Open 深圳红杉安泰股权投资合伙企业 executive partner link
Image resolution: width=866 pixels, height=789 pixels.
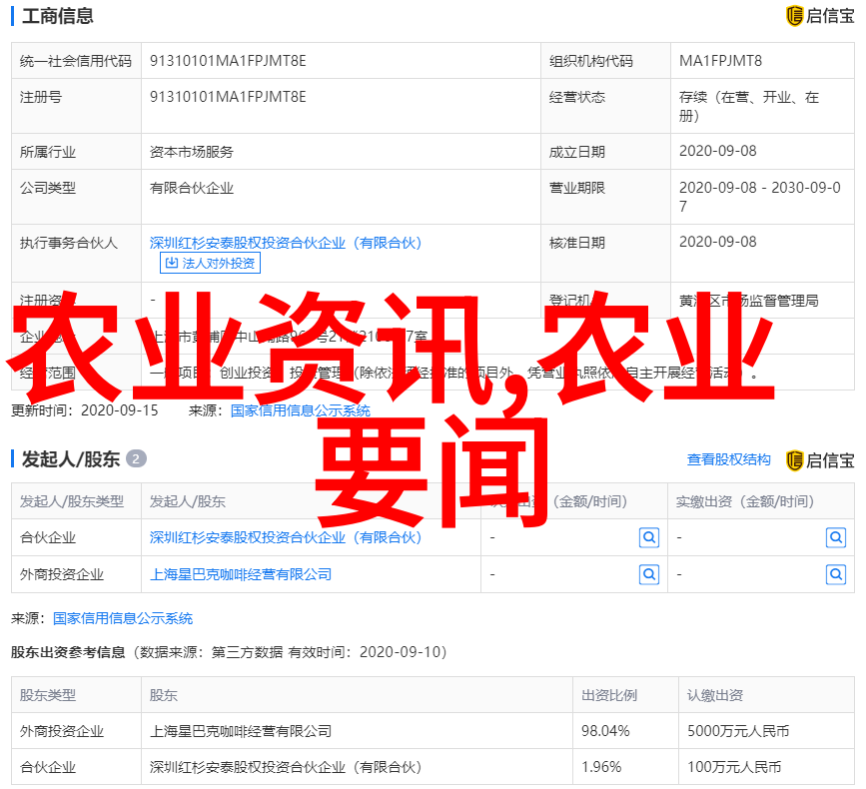click(286, 243)
